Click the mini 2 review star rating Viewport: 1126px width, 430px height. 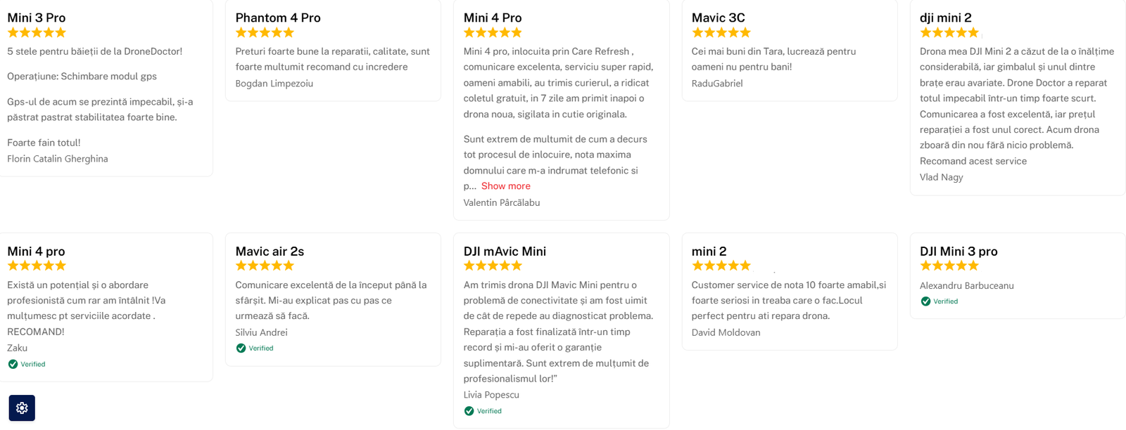(x=721, y=266)
